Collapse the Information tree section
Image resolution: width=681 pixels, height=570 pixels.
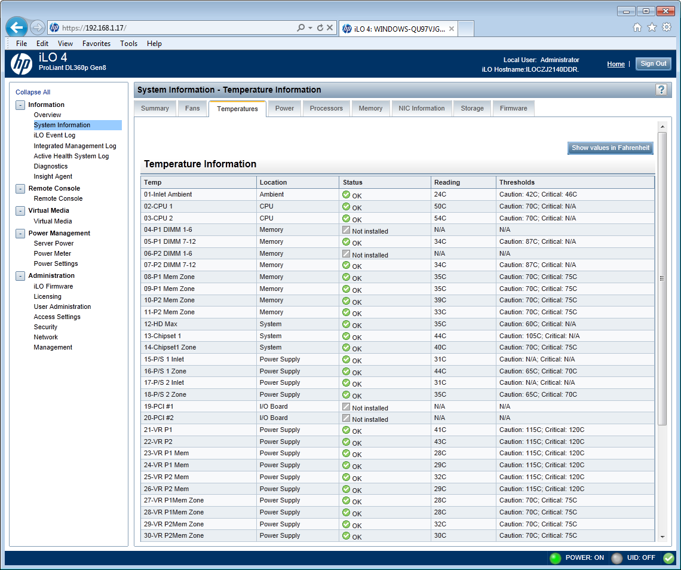point(20,105)
